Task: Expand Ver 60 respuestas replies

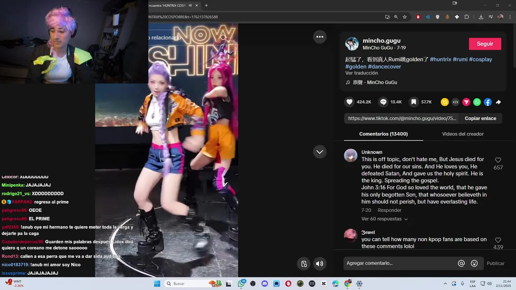Action: tap(385, 219)
